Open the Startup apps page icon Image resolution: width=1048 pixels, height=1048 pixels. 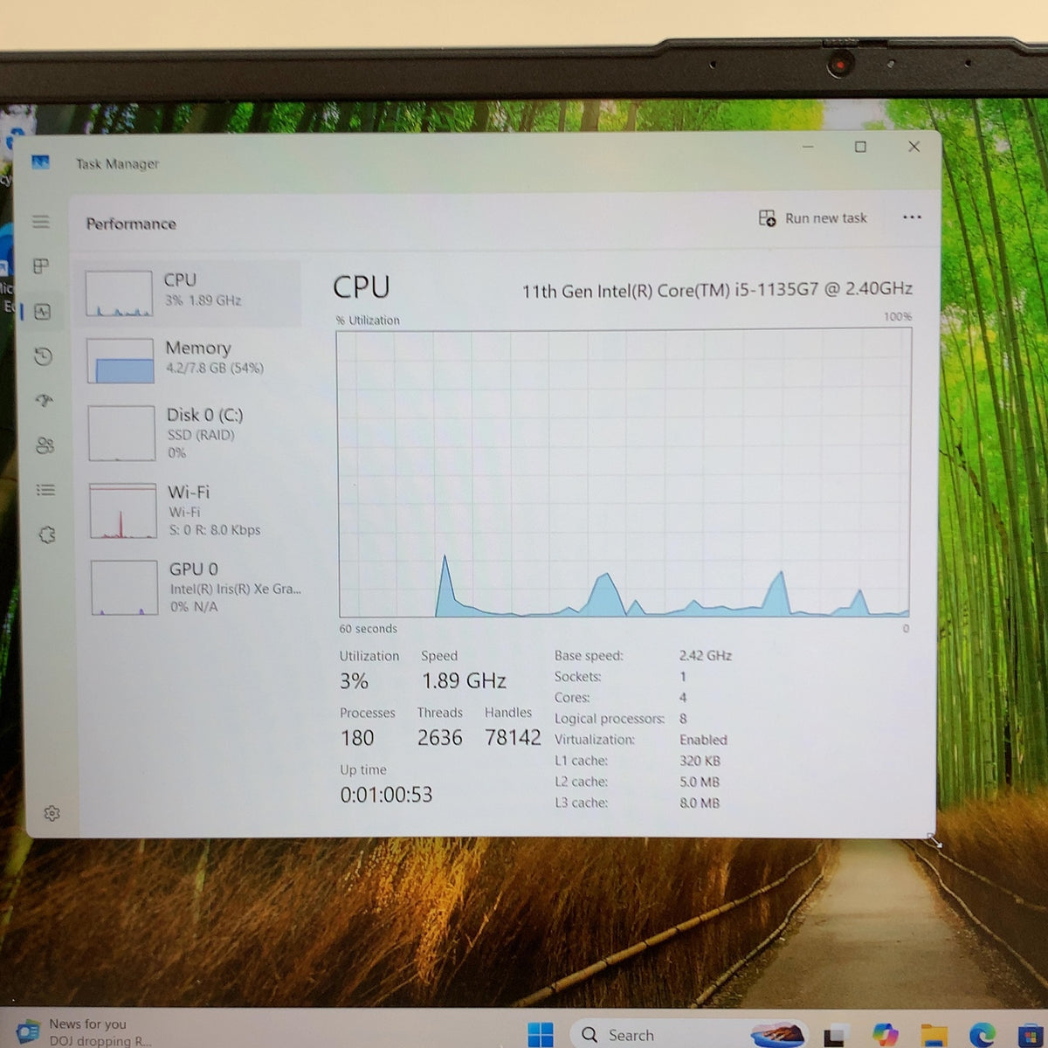[x=44, y=401]
